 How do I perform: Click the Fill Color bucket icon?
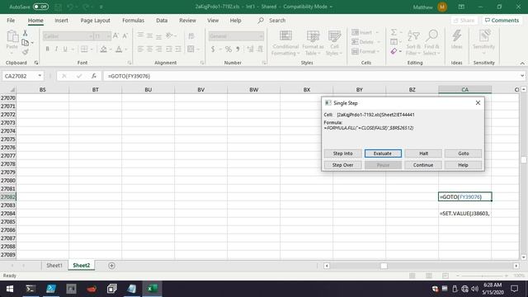[103, 49]
